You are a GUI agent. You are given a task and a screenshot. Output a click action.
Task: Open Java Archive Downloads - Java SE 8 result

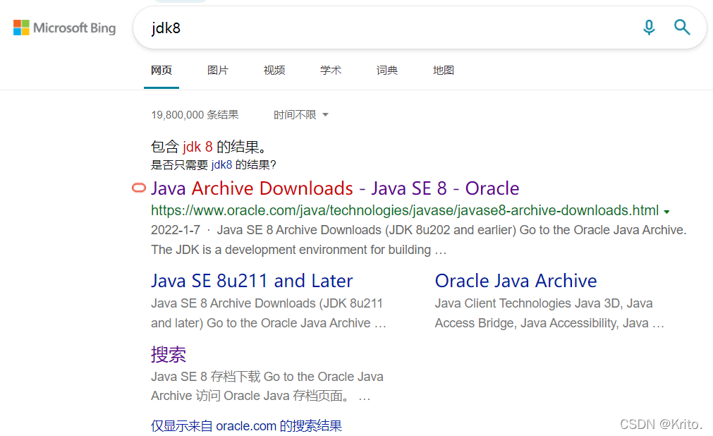335,188
